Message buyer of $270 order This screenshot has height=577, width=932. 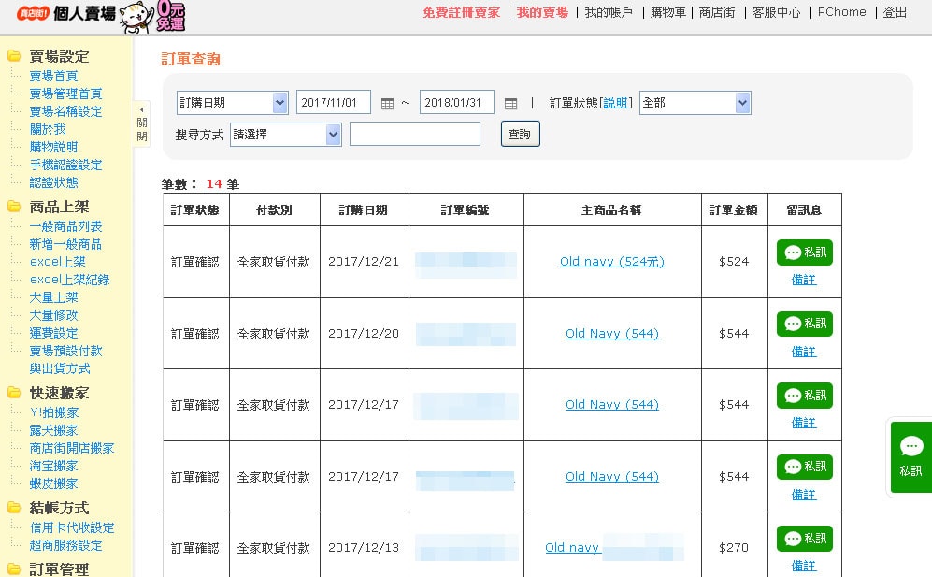[x=804, y=539]
